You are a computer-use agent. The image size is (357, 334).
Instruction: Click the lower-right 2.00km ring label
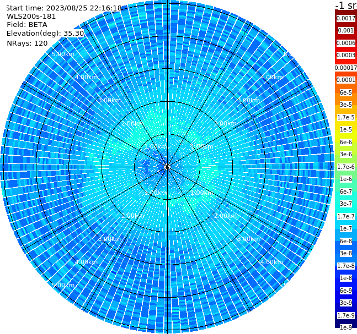[x=225, y=216]
